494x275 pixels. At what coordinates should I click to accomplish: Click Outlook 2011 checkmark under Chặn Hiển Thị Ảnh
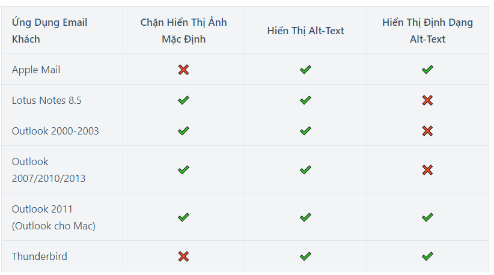point(183,217)
